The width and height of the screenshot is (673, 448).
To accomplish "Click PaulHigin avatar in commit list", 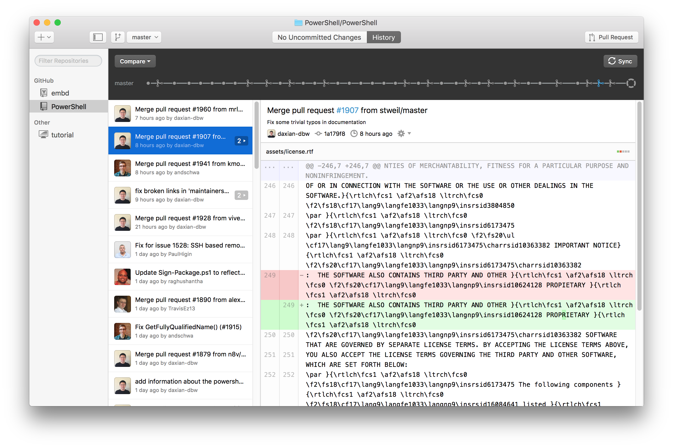I will point(122,249).
